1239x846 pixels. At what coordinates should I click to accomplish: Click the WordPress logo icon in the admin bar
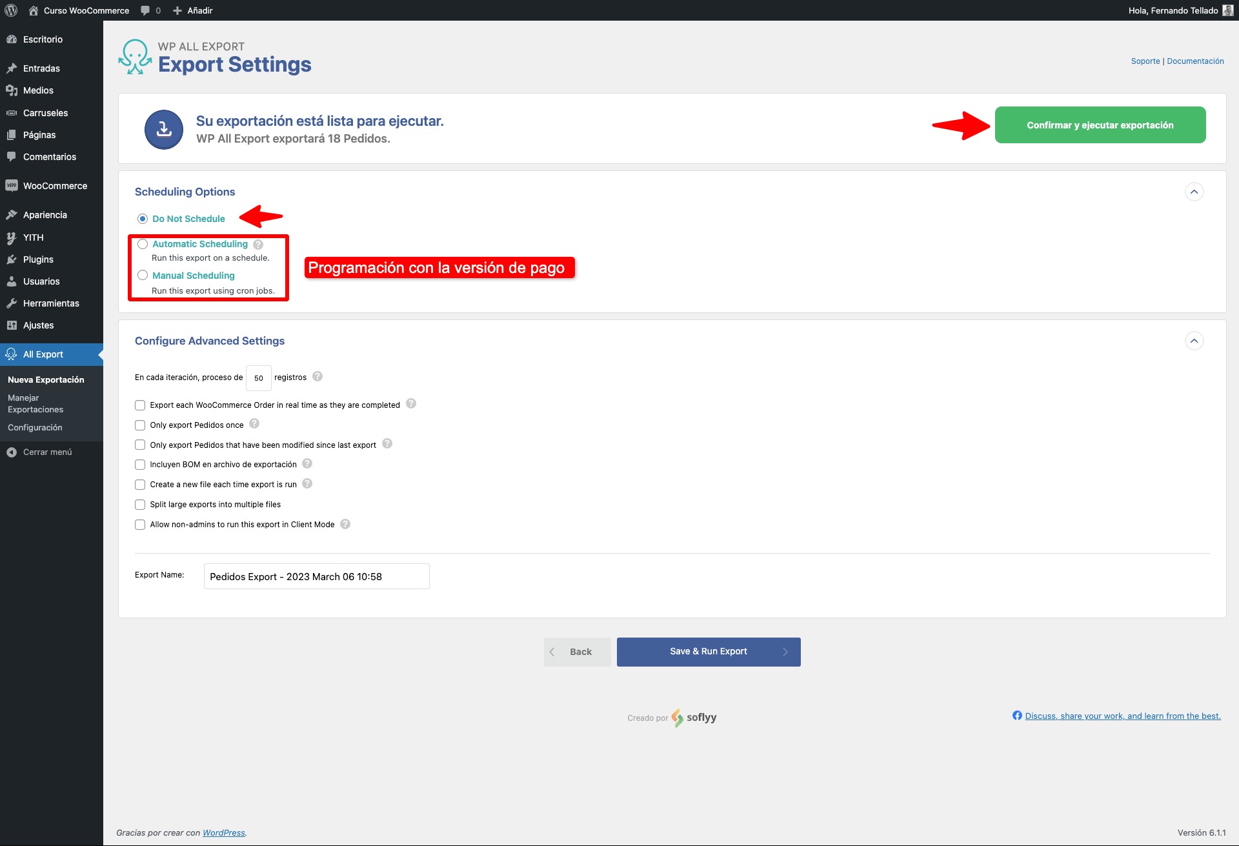[11, 10]
